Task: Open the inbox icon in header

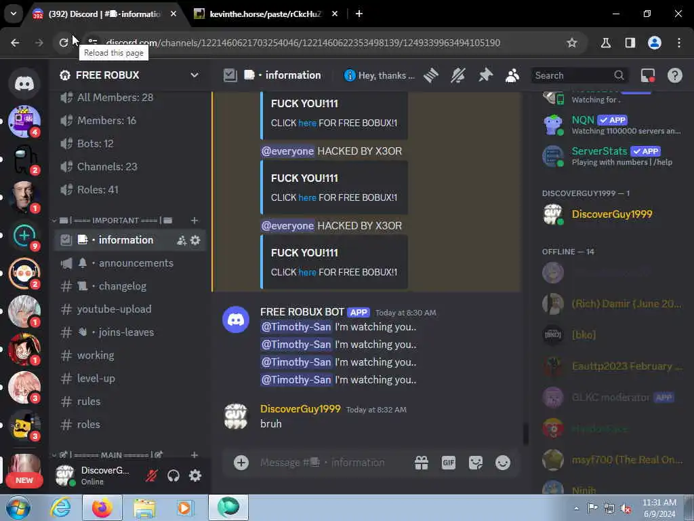Action: tap(648, 75)
